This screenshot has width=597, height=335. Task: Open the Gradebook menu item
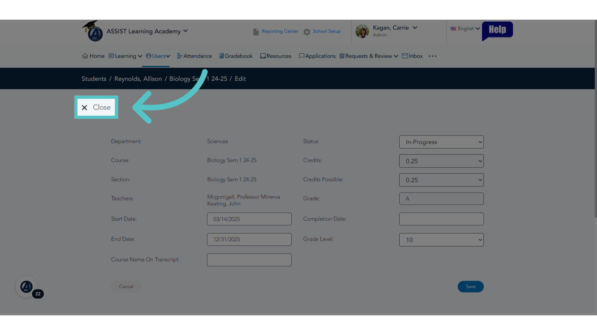(236, 56)
